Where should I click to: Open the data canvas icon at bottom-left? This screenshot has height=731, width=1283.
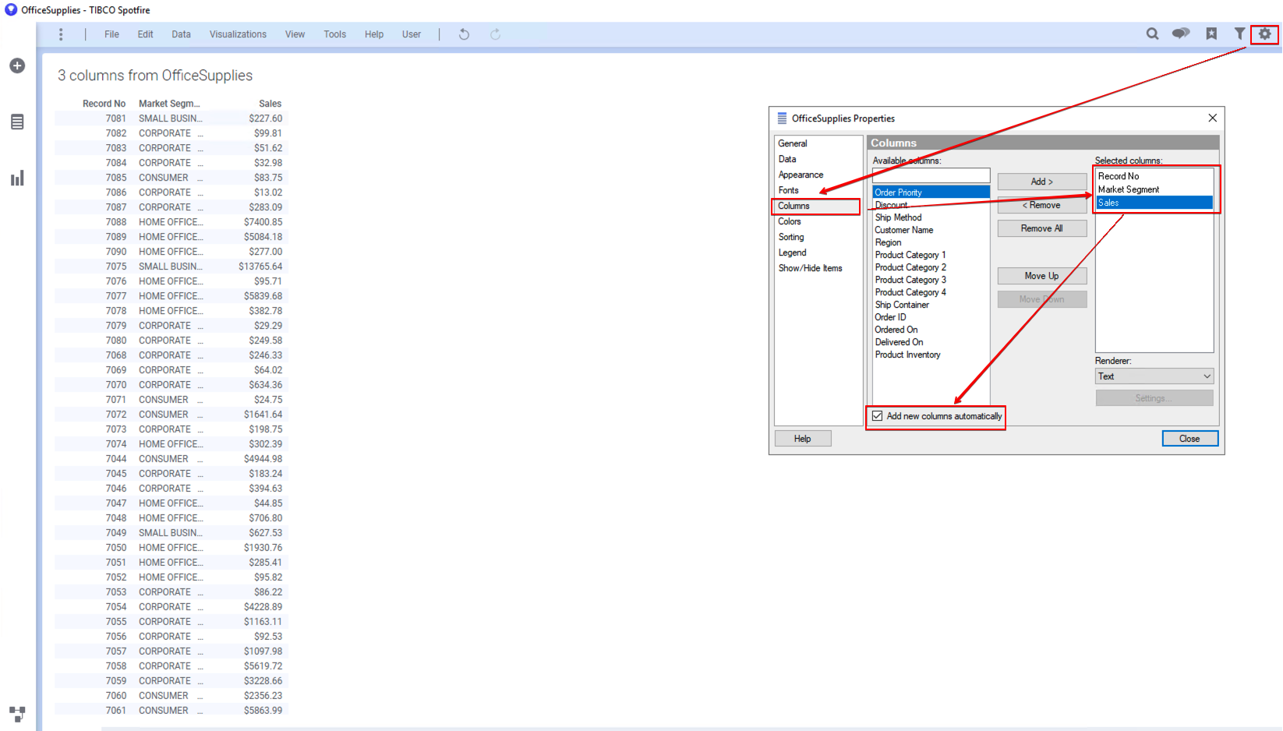17,713
